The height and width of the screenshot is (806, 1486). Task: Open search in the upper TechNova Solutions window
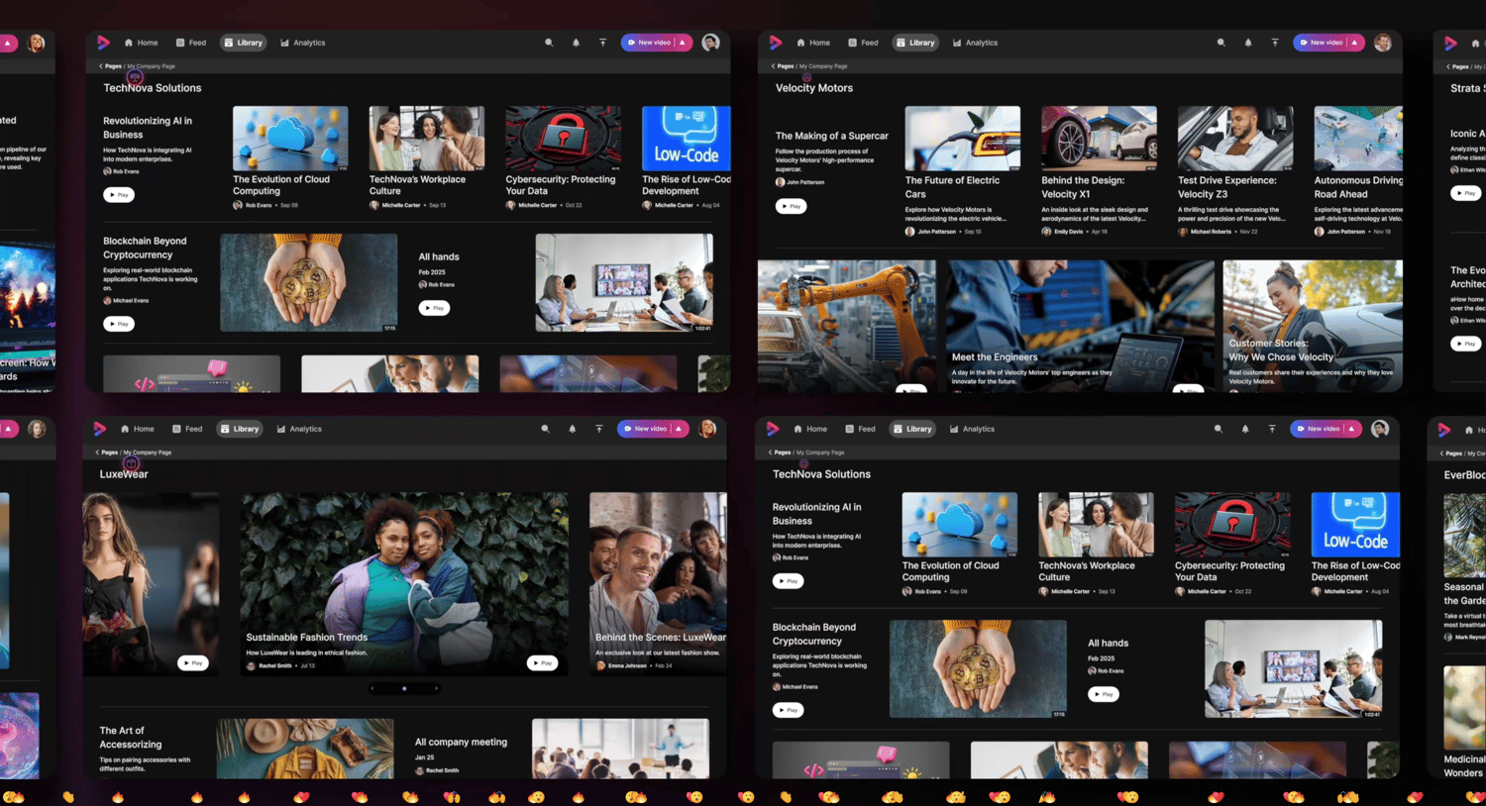point(549,43)
